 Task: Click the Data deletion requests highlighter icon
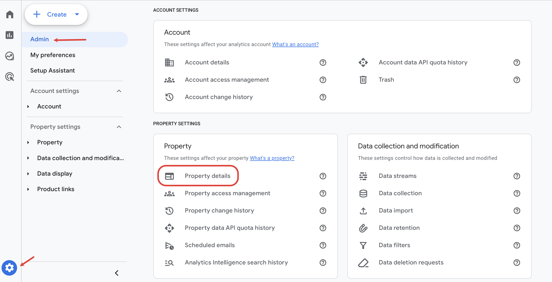(x=363, y=262)
